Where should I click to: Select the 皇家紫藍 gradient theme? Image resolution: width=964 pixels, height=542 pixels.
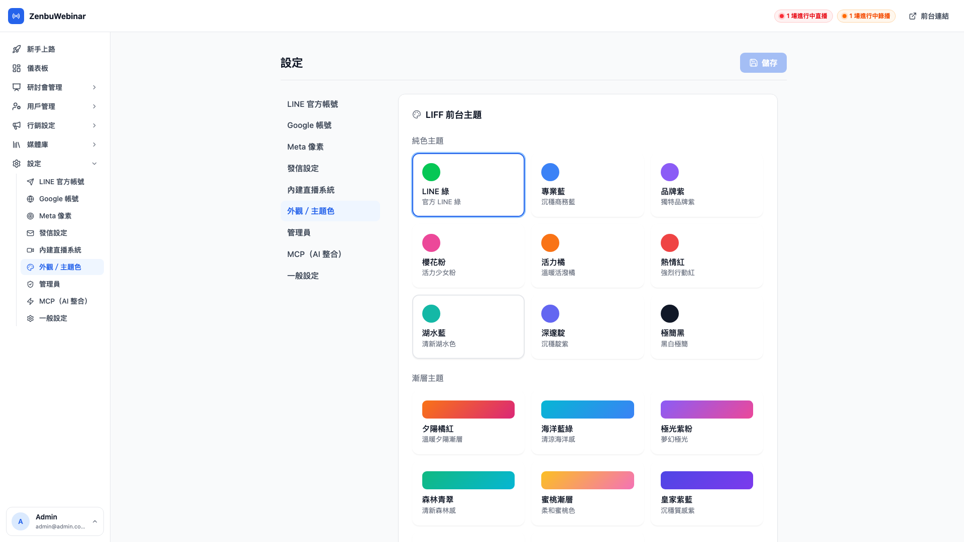point(707,493)
